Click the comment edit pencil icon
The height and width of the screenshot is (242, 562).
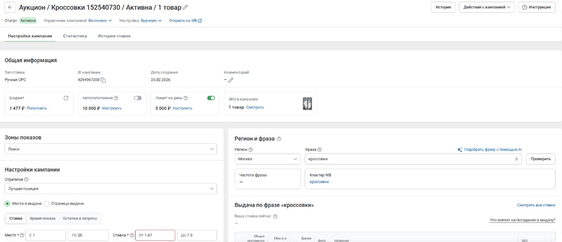[x=230, y=80]
